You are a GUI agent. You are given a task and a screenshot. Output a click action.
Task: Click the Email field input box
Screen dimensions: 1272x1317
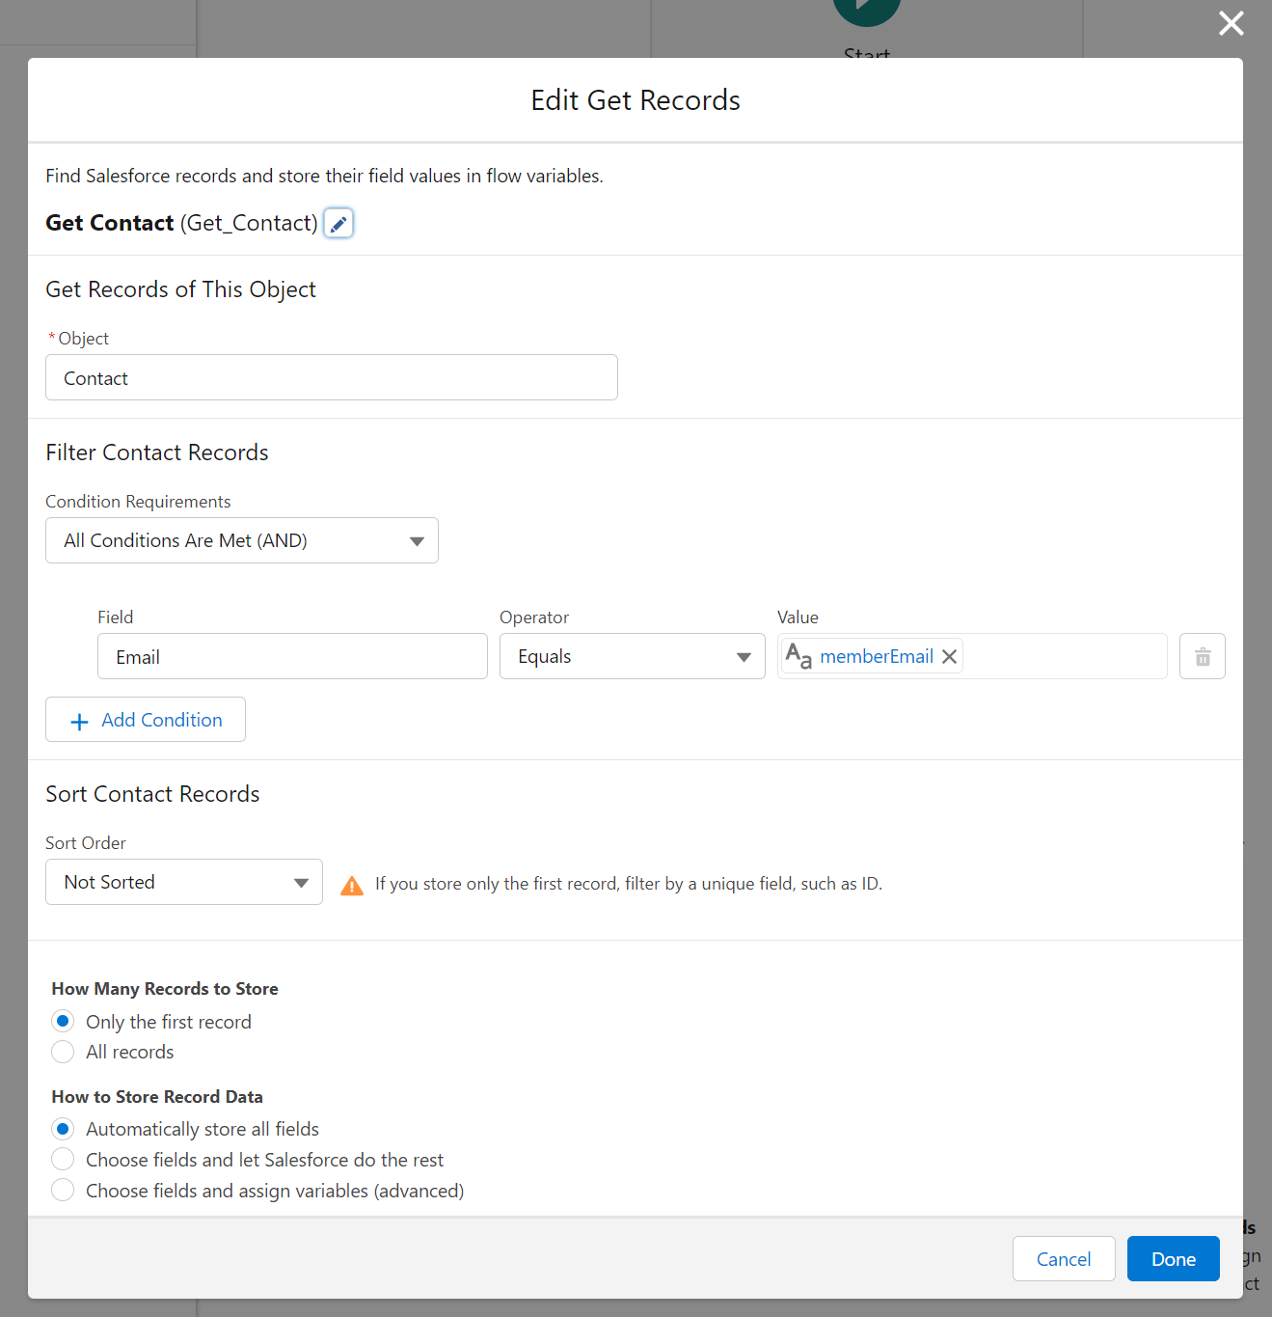tap(292, 657)
